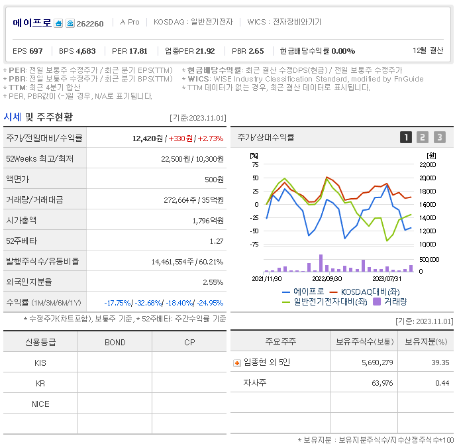Image resolution: width=457 pixels, height=446 pixels.
Task: Click the 'WICS : 전자장비와기기' classification
Action: pyautogui.click(x=284, y=22)
